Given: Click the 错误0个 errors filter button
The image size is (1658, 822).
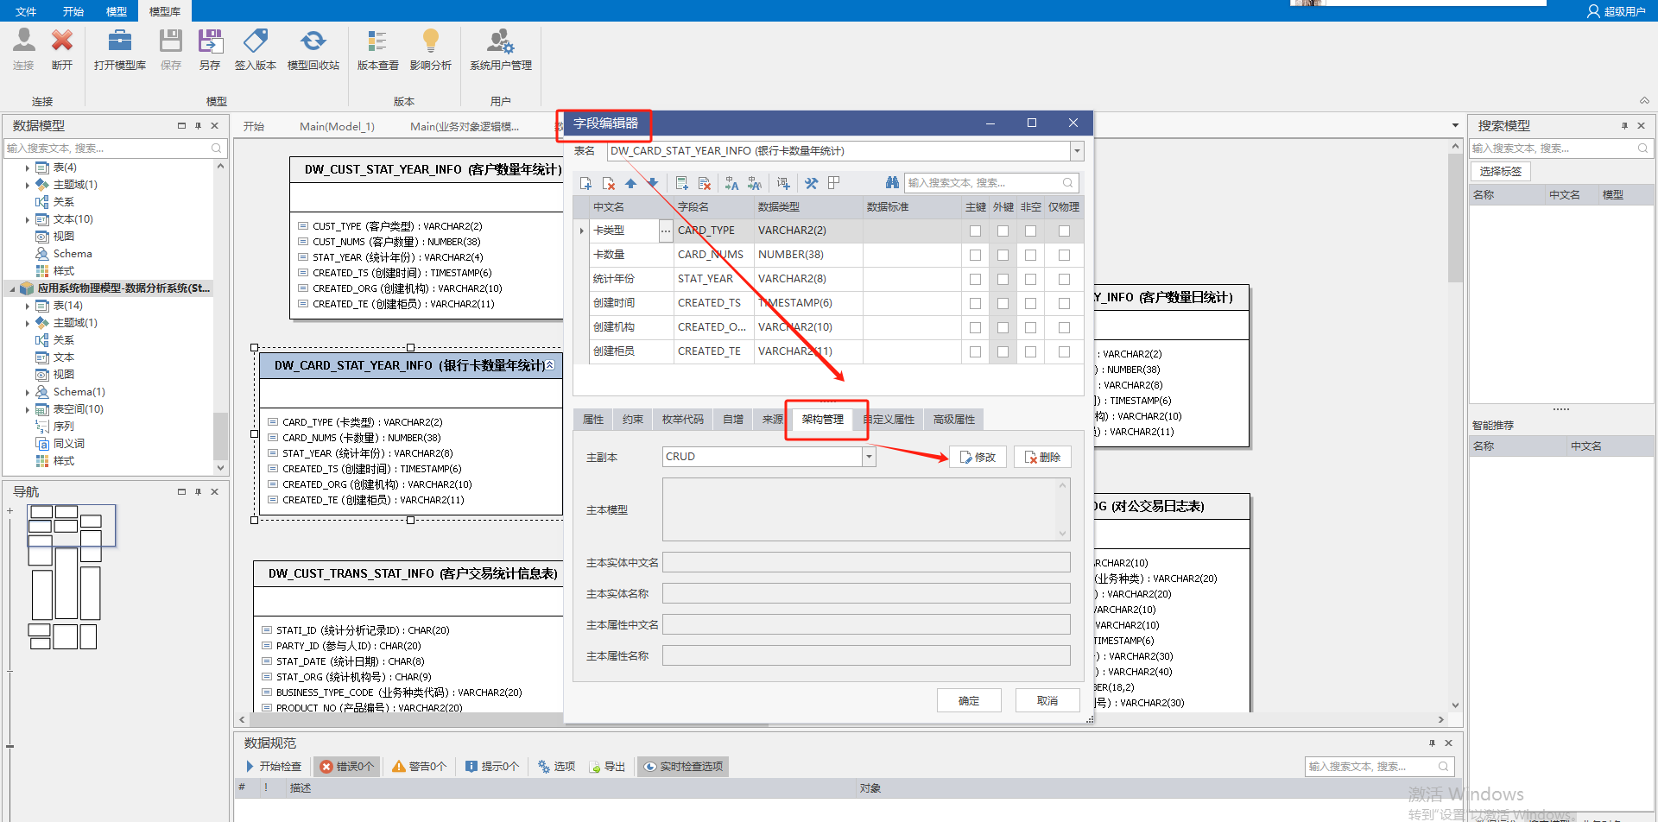Looking at the screenshot, I should 347,767.
